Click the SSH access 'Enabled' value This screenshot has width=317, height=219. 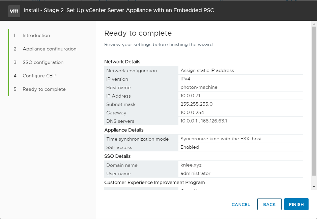190,147
